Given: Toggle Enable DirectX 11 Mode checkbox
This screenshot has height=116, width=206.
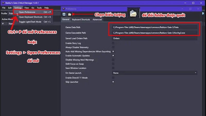Looking at the screenshot, I should 113,78.
